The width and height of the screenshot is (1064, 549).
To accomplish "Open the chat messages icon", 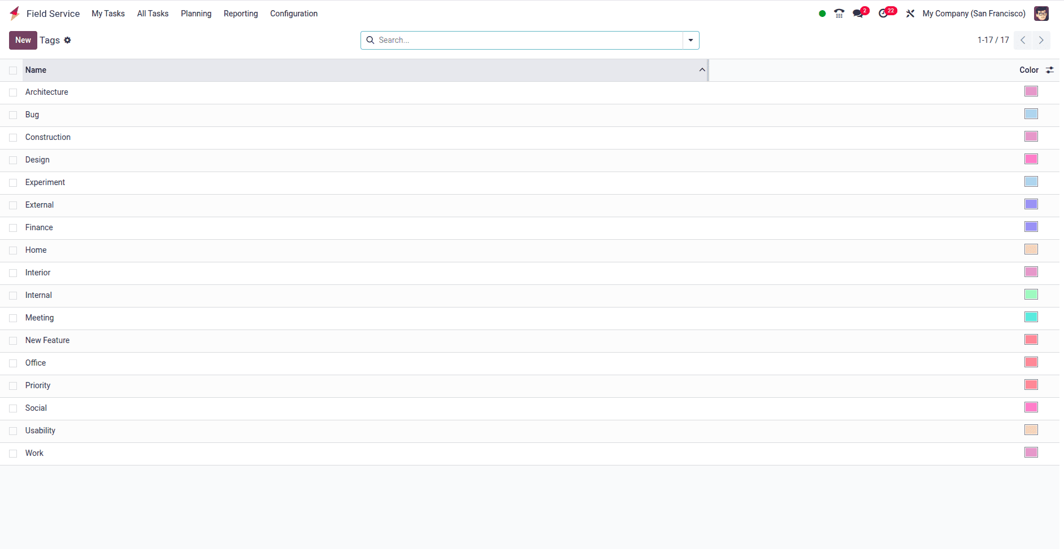I will click(x=858, y=14).
